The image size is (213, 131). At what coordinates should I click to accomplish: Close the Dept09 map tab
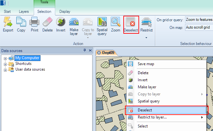pyautogui.click(x=99, y=53)
